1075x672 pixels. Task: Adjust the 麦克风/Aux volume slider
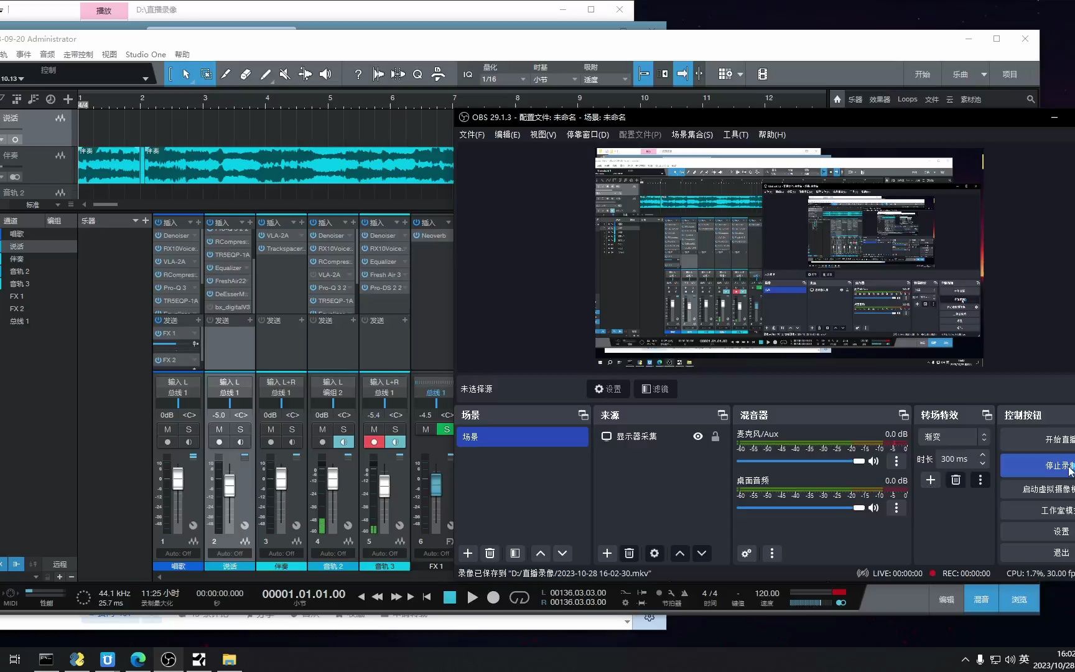tap(801, 461)
